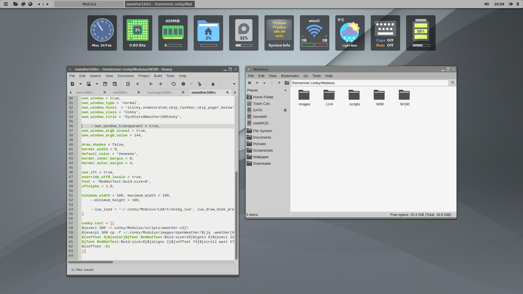Eject the DATA volume
Image resolution: width=523 pixels, height=294 pixels.
(285, 110)
